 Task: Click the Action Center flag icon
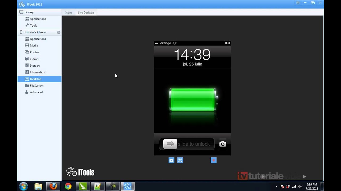[x=282, y=186]
